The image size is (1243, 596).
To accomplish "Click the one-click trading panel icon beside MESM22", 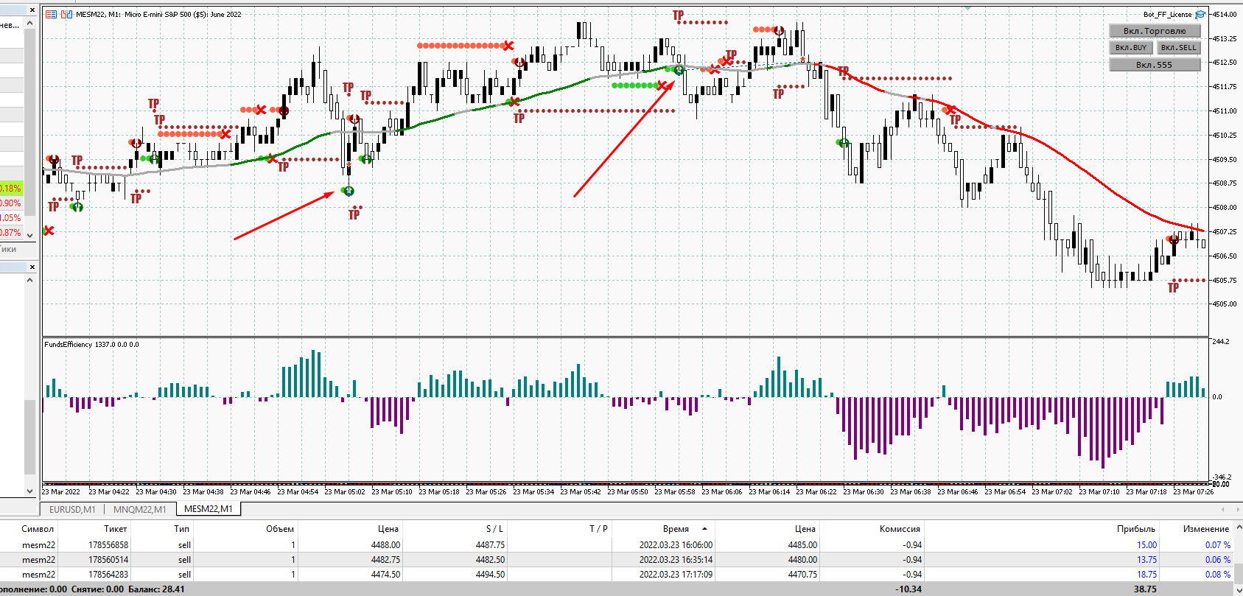I will point(52,14).
